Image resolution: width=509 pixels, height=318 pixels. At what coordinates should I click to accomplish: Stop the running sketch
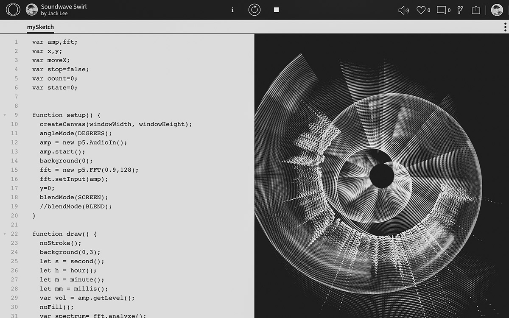(x=277, y=10)
